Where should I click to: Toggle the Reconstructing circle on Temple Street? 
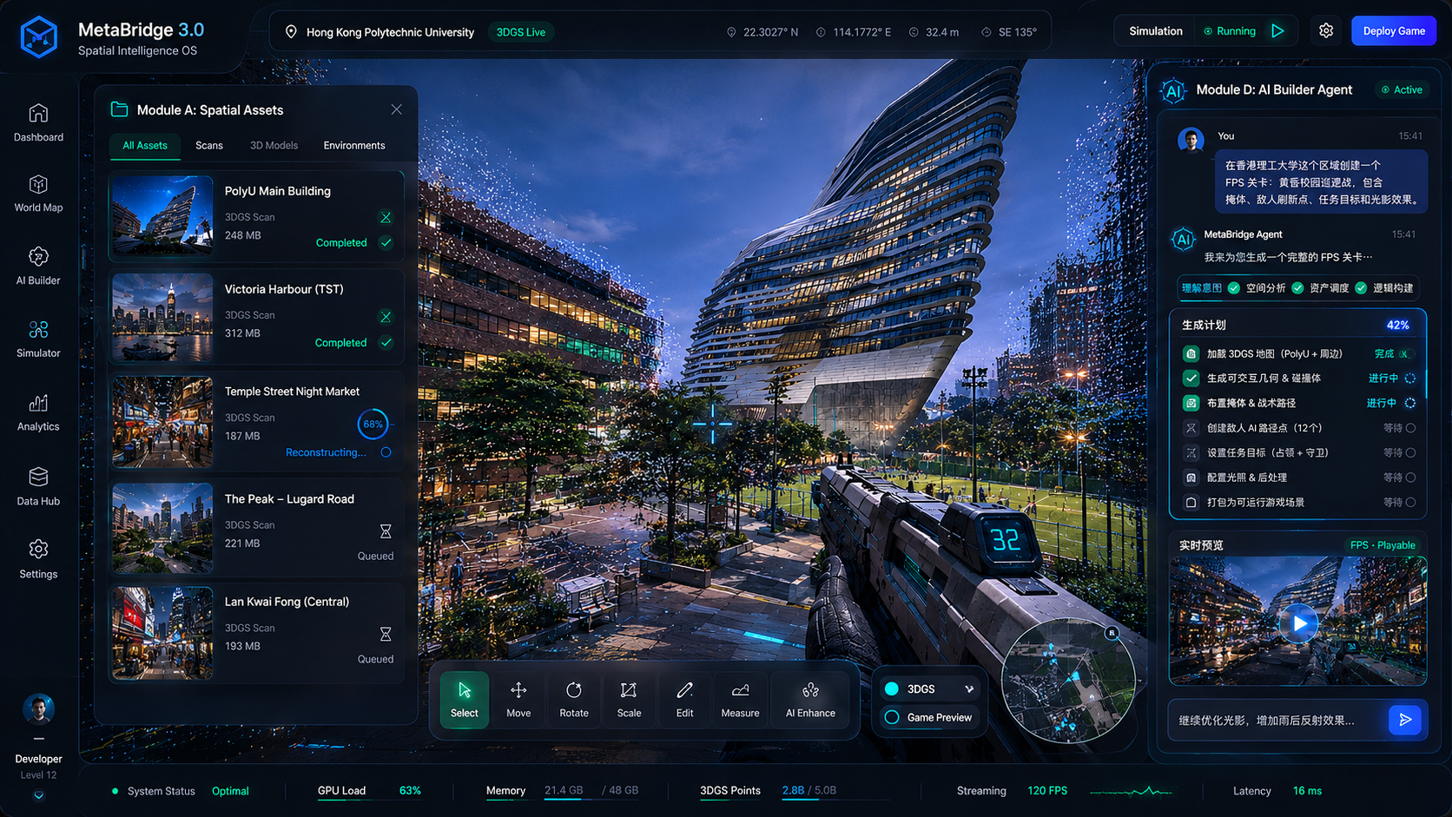tap(386, 452)
